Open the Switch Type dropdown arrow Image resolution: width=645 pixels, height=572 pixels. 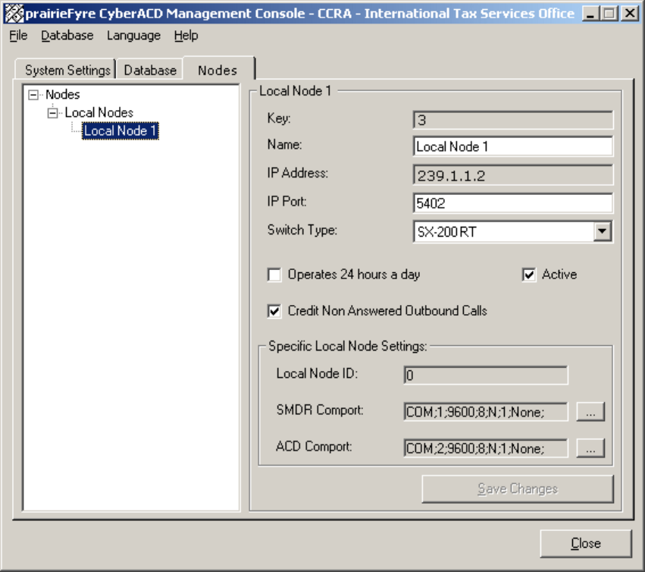coord(602,231)
